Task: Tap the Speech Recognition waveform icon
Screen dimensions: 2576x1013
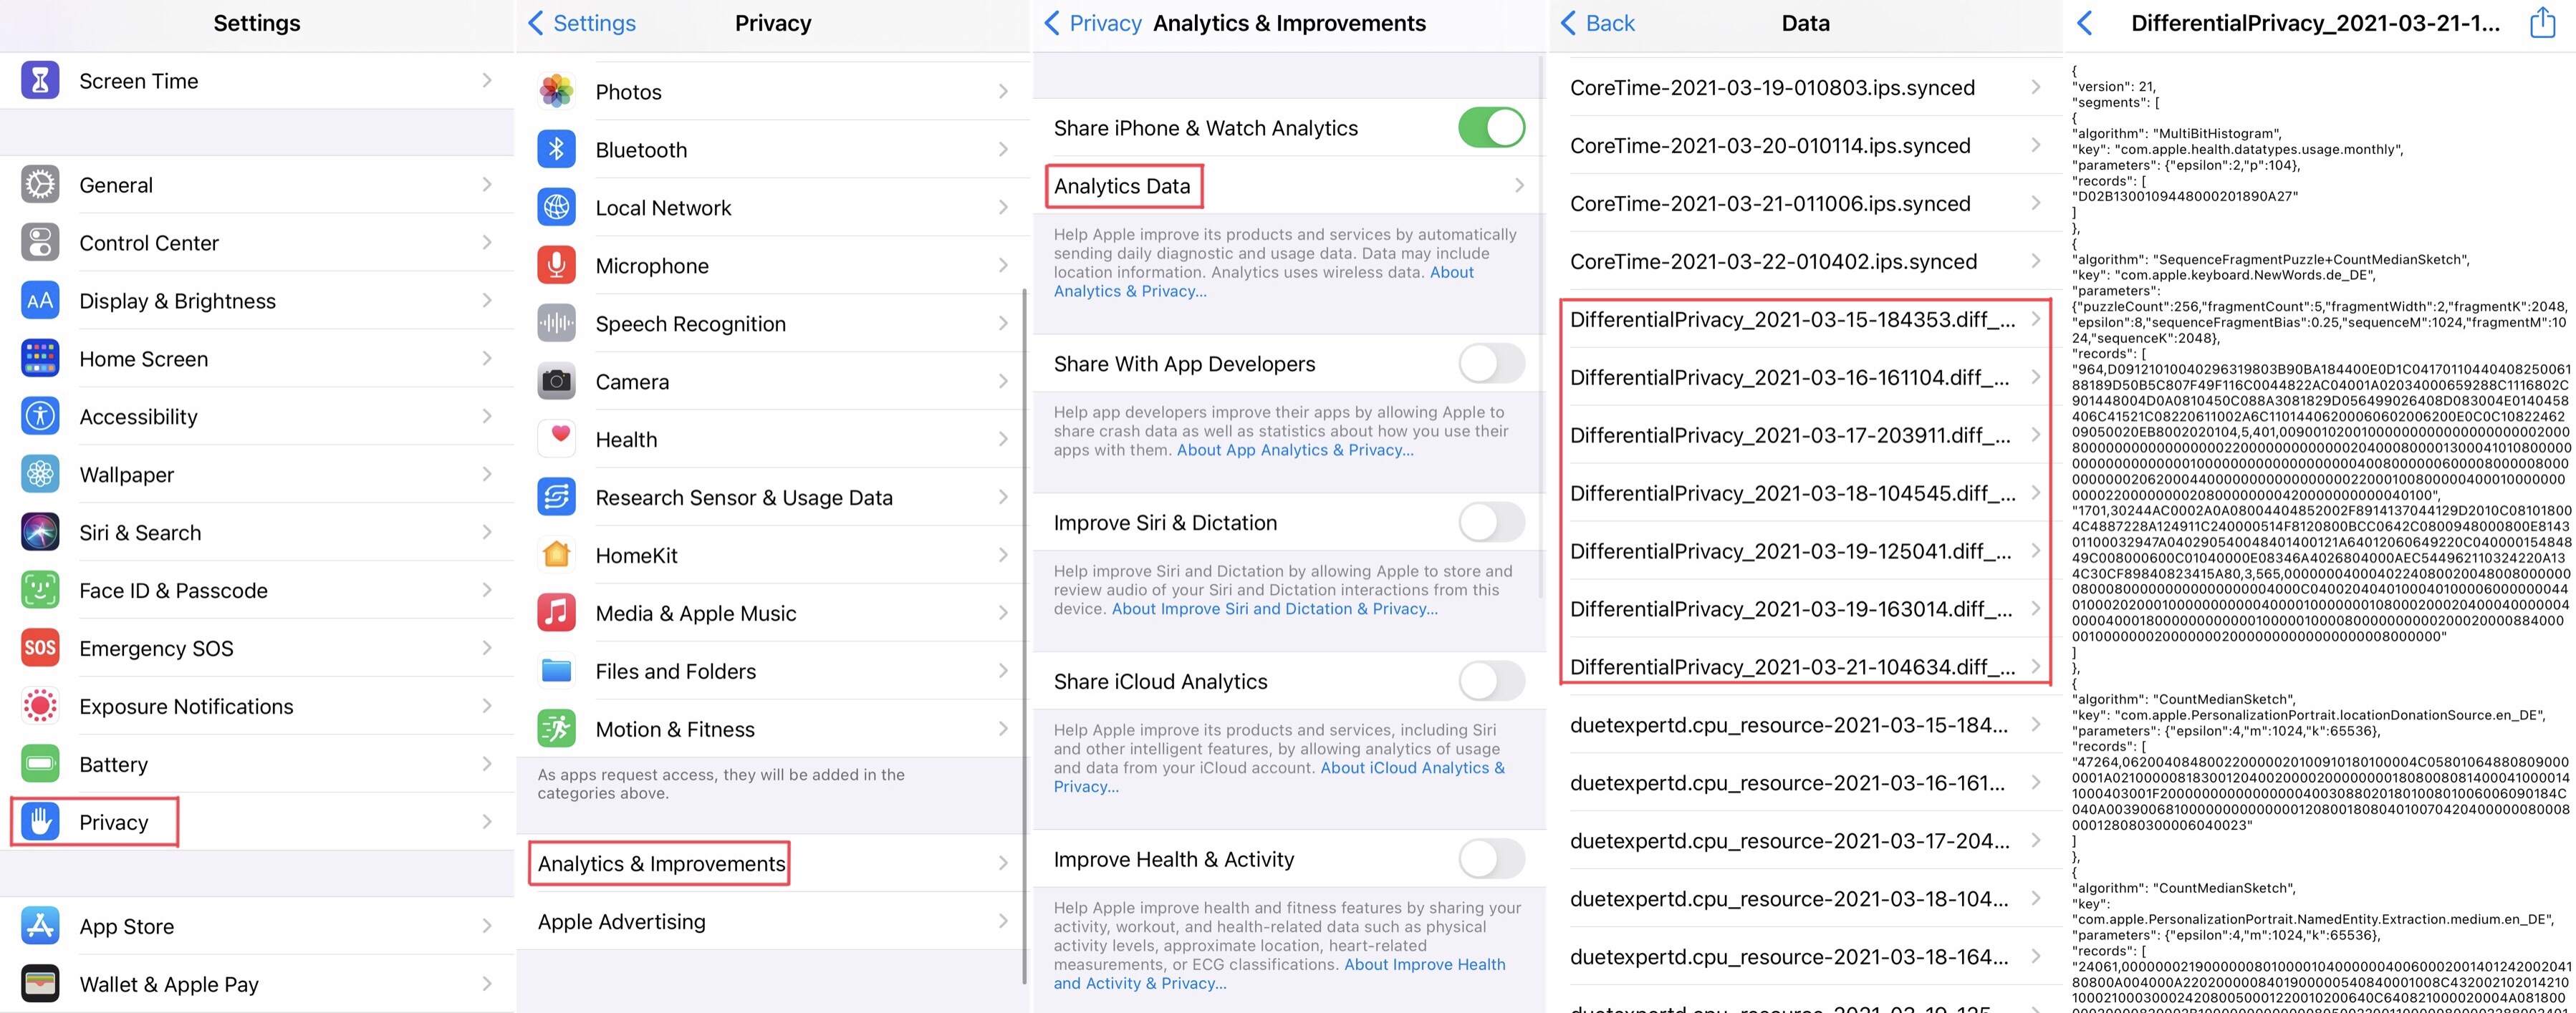Action: pyautogui.click(x=557, y=323)
